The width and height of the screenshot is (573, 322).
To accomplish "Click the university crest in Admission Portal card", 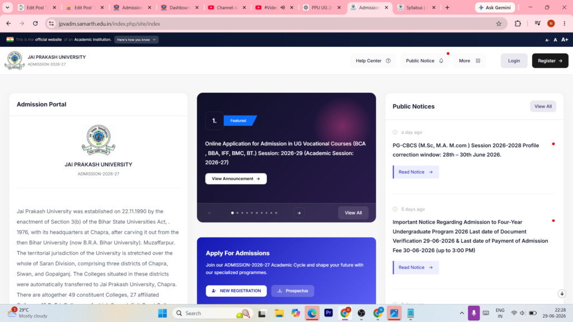I will pyautogui.click(x=98, y=140).
